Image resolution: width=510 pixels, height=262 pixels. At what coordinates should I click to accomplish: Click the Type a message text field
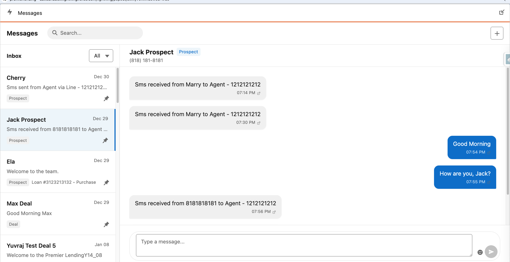[x=304, y=245]
